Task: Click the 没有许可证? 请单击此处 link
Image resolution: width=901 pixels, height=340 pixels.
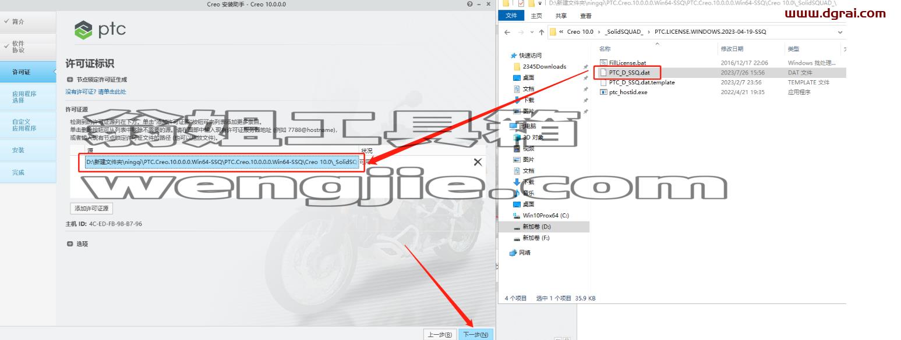Action: (x=96, y=92)
